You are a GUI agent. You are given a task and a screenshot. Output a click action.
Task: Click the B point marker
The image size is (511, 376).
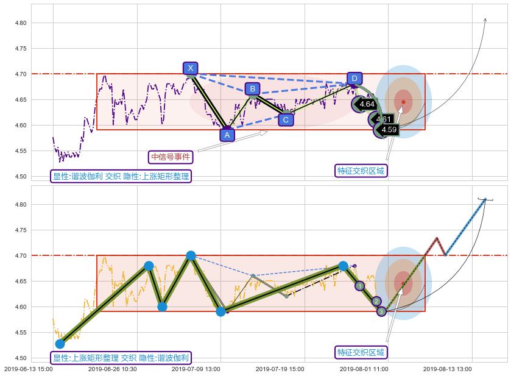(x=252, y=90)
